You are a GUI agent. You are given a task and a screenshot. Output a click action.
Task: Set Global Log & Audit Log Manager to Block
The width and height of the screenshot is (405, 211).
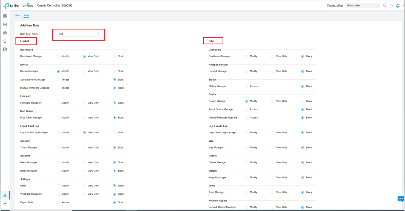(114, 133)
